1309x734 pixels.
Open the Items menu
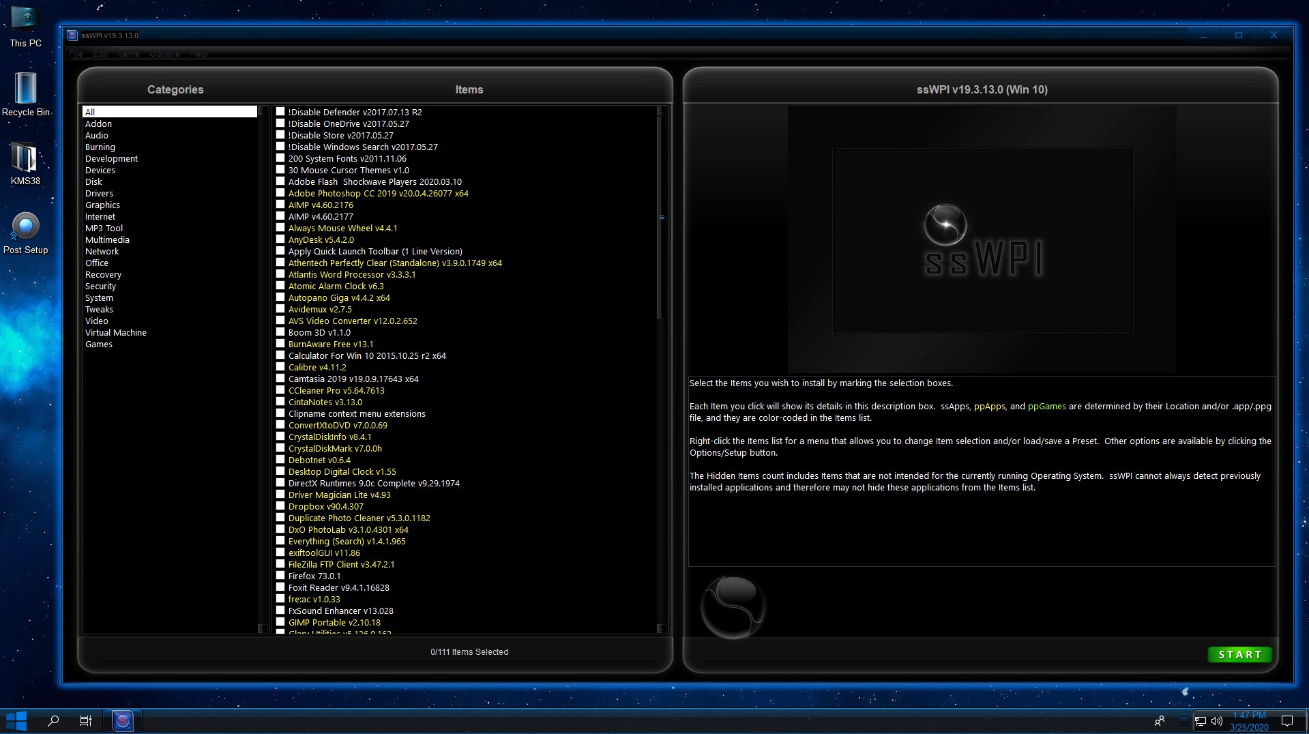coord(128,53)
